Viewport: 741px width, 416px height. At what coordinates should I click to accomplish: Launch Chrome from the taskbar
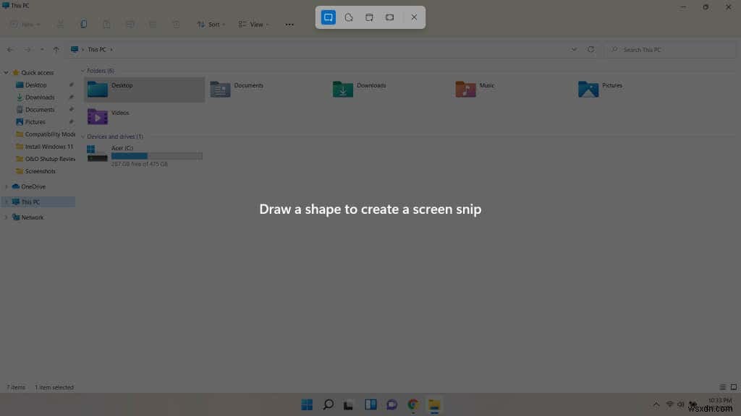(x=413, y=404)
